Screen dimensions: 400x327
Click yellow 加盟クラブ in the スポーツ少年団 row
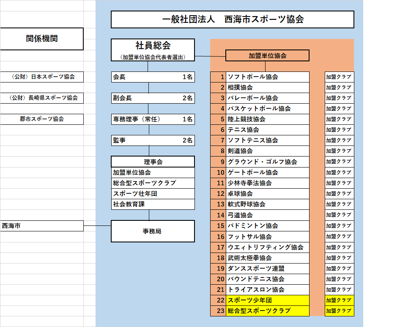point(339,300)
